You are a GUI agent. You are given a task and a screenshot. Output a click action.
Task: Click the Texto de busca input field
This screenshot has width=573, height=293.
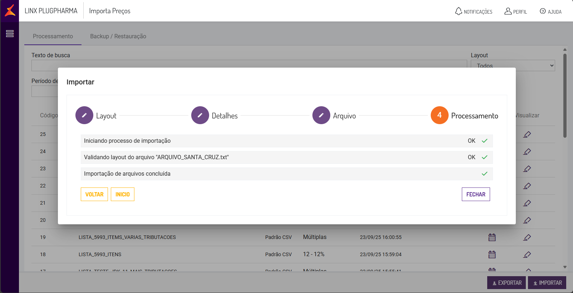[249, 65]
